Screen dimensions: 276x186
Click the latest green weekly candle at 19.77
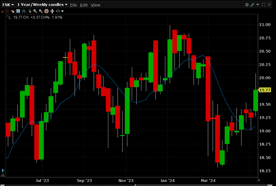(x=256, y=101)
